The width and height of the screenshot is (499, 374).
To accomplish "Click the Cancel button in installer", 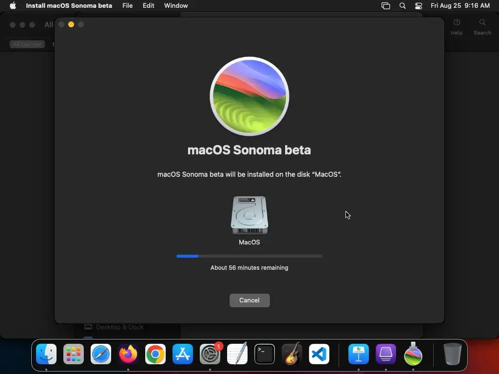I will pos(249,300).
